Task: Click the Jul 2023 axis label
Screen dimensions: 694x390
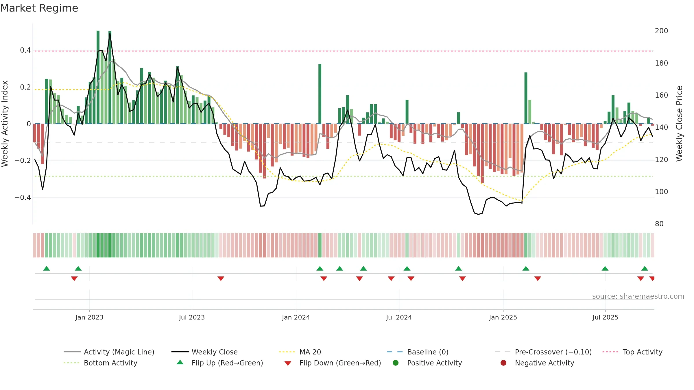Action: (x=192, y=317)
